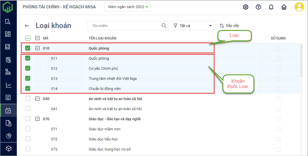Viewport: 308px width, 156px height.
Task: Open the notifications bell
Action: coord(271,7)
